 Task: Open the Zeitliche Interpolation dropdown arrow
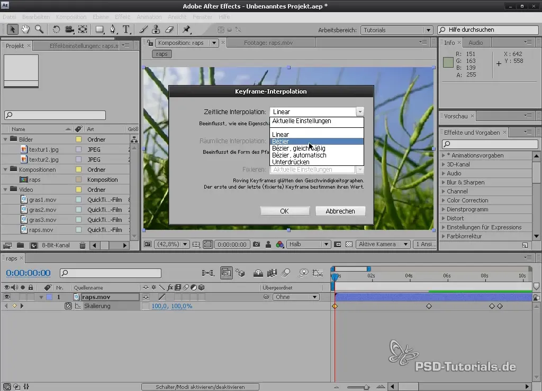[x=360, y=111]
